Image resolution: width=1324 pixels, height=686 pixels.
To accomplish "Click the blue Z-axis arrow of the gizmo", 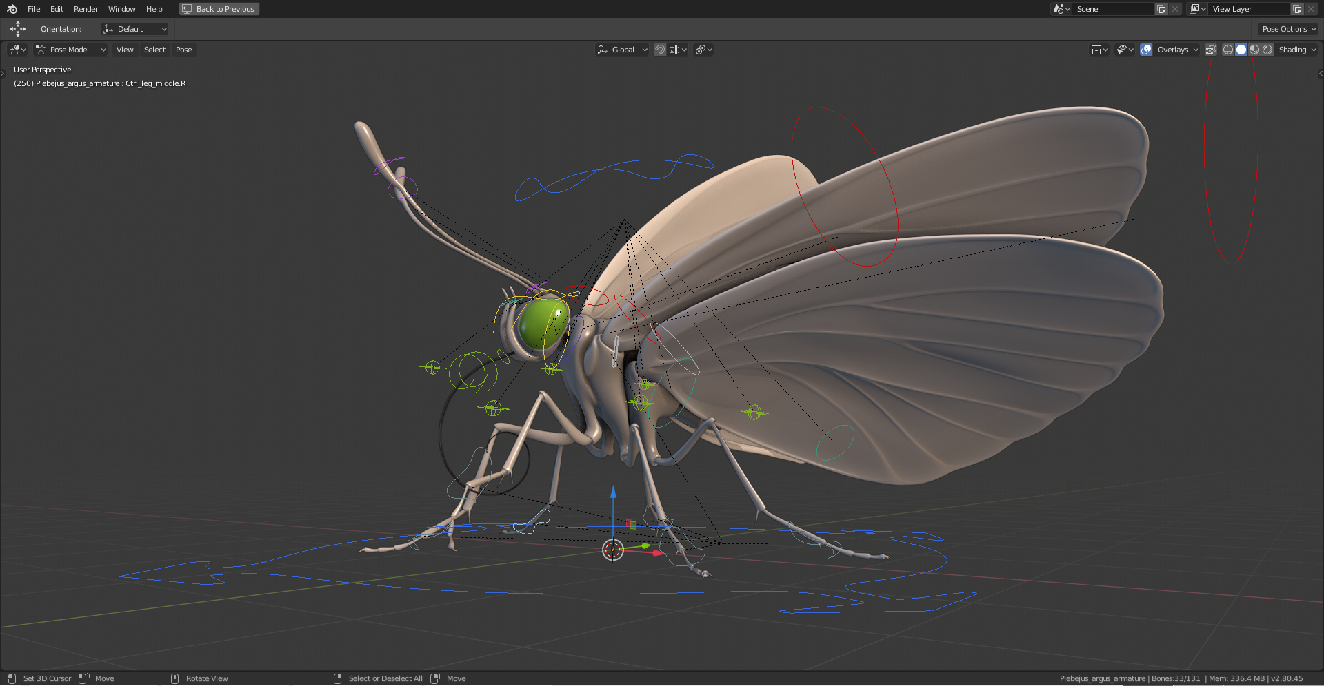I will click(613, 492).
